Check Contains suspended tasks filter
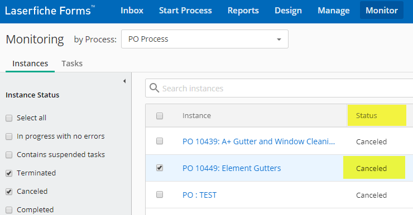This screenshot has width=413, height=215. (9, 155)
